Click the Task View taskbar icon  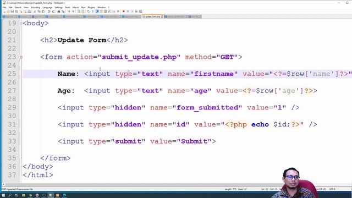16,195
